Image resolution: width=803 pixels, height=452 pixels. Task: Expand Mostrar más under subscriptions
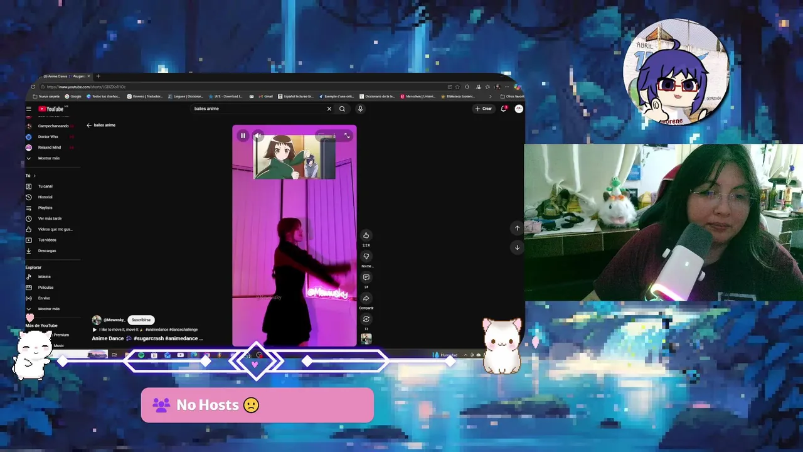tap(48, 158)
